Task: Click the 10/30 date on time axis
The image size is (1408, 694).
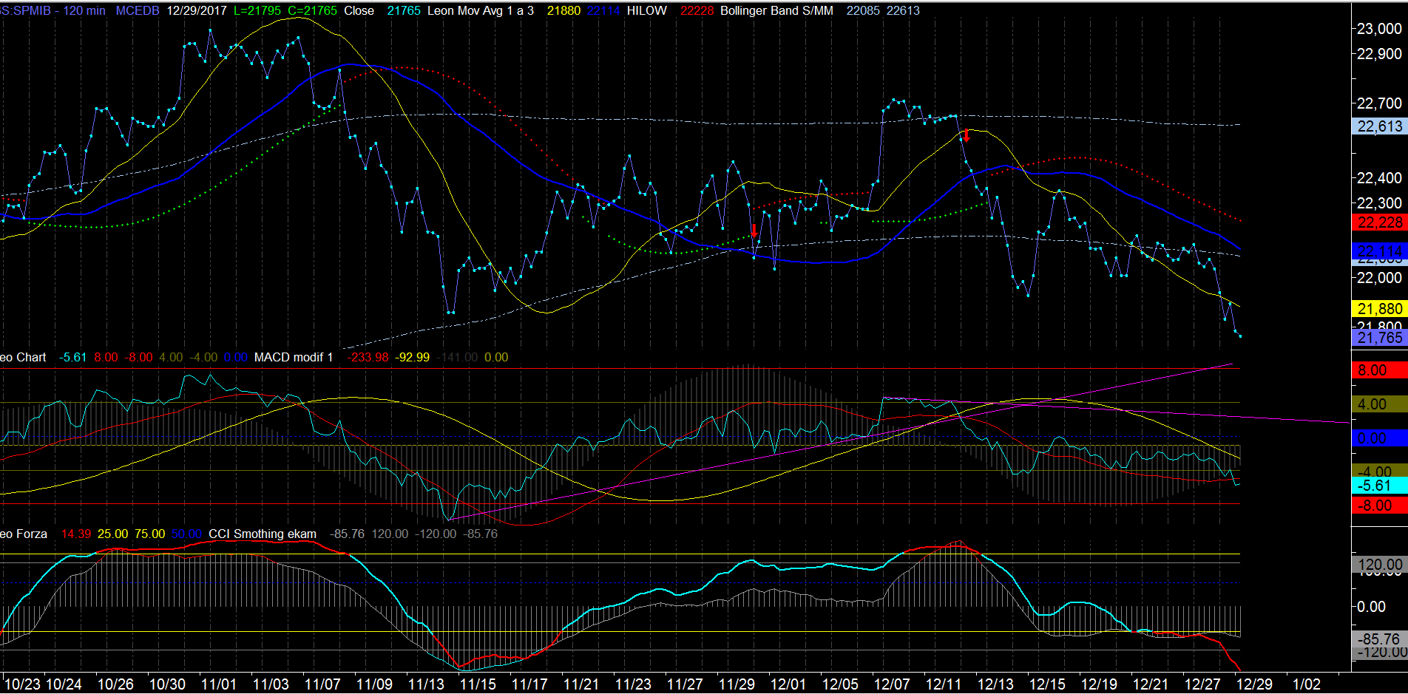Action: click(x=167, y=684)
